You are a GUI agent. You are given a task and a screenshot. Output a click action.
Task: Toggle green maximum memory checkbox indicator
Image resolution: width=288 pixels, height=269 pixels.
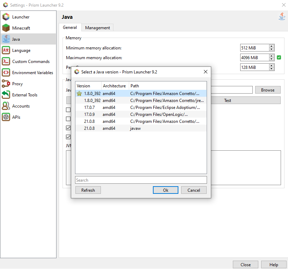coord(279,57)
